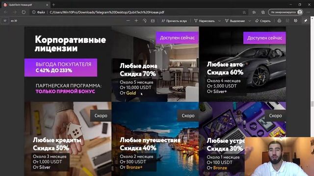Toggle fit to page view
This screenshot has height=176, width=314.
153,21
